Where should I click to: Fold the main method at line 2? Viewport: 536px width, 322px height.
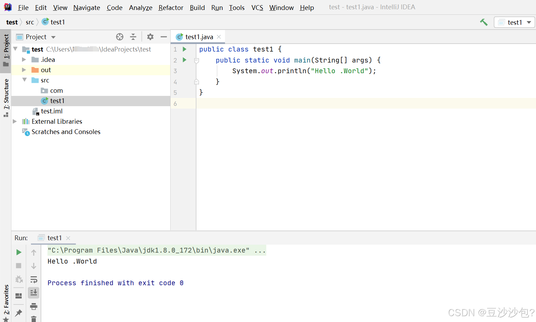pyautogui.click(x=196, y=61)
